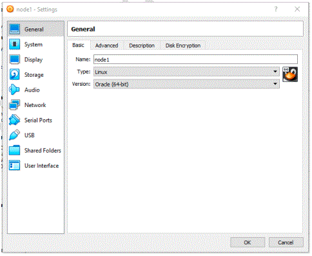Image resolution: width=312 pixels, height=256 pixels.
Task: Go to System in the sidebar
Action: click(36, 44)
